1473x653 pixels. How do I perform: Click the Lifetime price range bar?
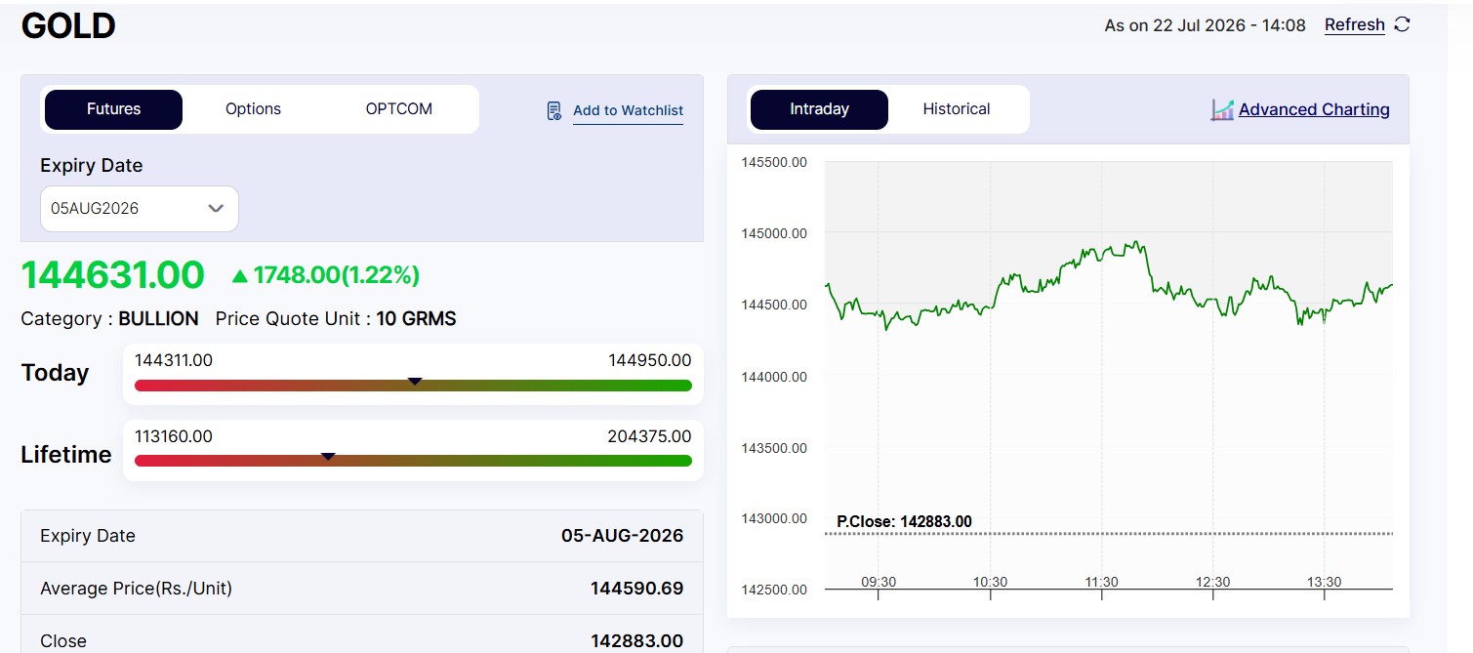(x=413, y=461)
